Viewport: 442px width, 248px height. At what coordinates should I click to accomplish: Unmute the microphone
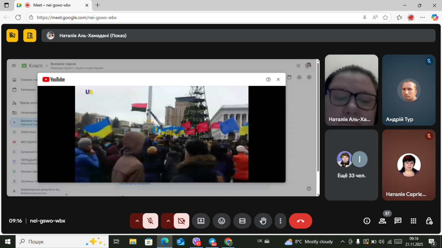[151, 221]
